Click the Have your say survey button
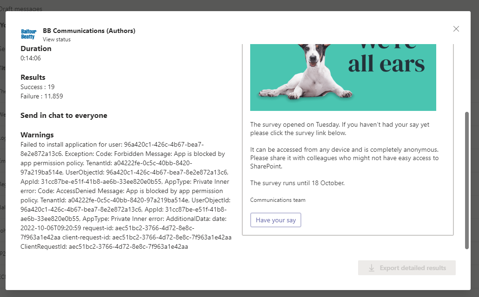The image size is (479, 297). pos(275,220)
